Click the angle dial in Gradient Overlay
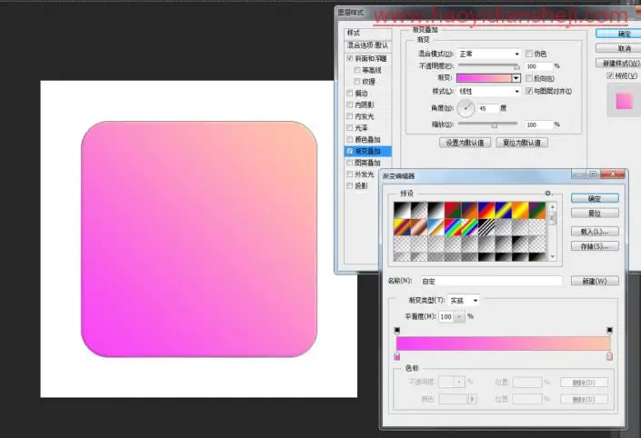The width and height of the screenshot is (641, 438). coord(466,108)
